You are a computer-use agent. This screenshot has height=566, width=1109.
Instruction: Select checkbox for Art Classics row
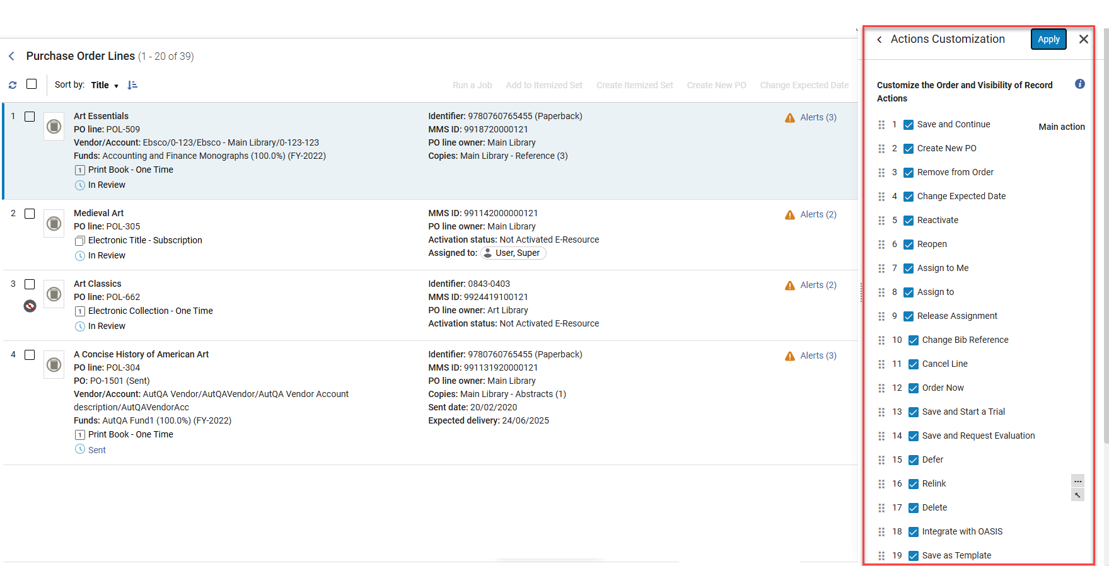coord(30,284)
